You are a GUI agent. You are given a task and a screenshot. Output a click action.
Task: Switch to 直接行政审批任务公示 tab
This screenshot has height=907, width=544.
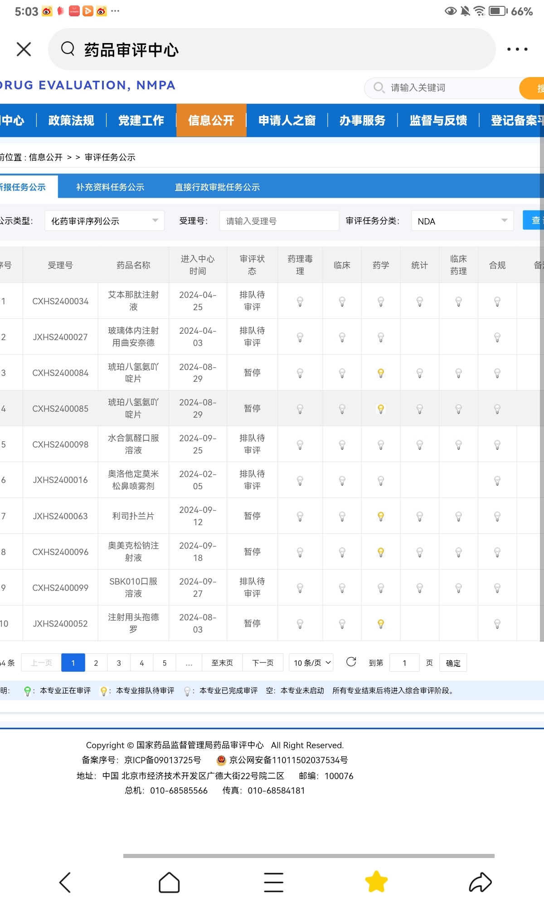(x=217, y=187)
